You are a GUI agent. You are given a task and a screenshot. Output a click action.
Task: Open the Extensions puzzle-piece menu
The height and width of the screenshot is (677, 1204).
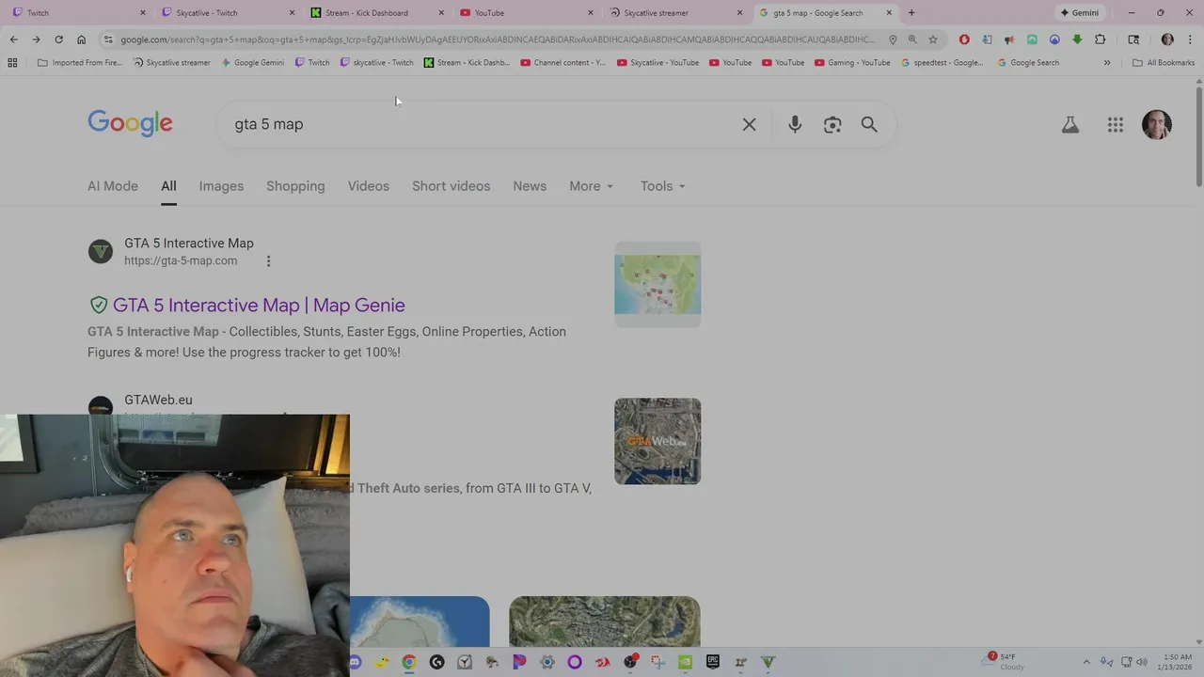pos(1100,39)
